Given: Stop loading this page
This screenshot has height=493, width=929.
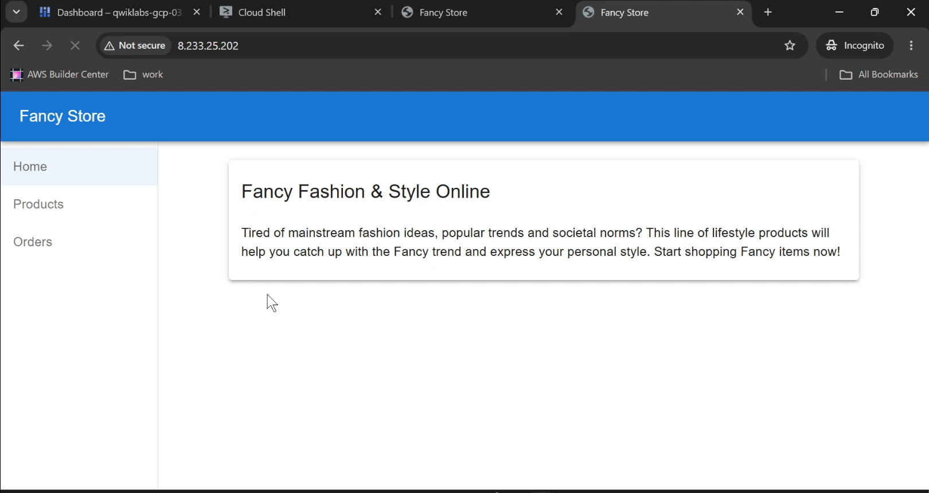Looking at the screenshot, I should 75,46.
